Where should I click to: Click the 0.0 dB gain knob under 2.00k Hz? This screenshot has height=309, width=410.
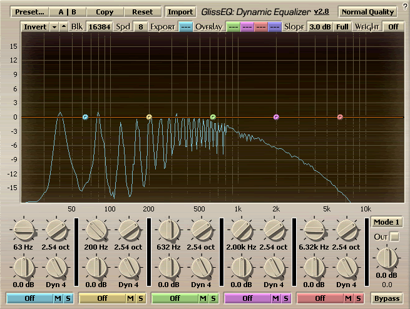[242, 268]
